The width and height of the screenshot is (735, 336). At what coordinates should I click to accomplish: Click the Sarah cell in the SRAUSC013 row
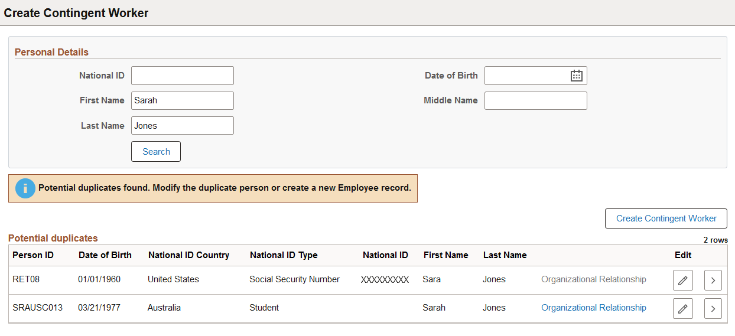[x=434, y=308]
